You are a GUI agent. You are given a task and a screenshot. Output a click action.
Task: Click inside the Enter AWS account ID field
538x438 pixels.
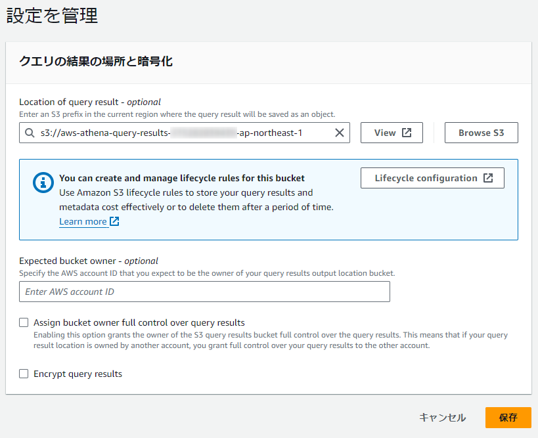204,291
